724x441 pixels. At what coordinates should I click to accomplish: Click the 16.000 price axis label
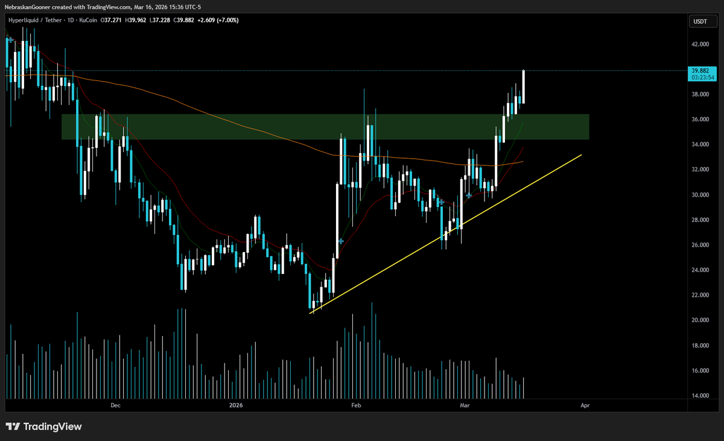700,371
